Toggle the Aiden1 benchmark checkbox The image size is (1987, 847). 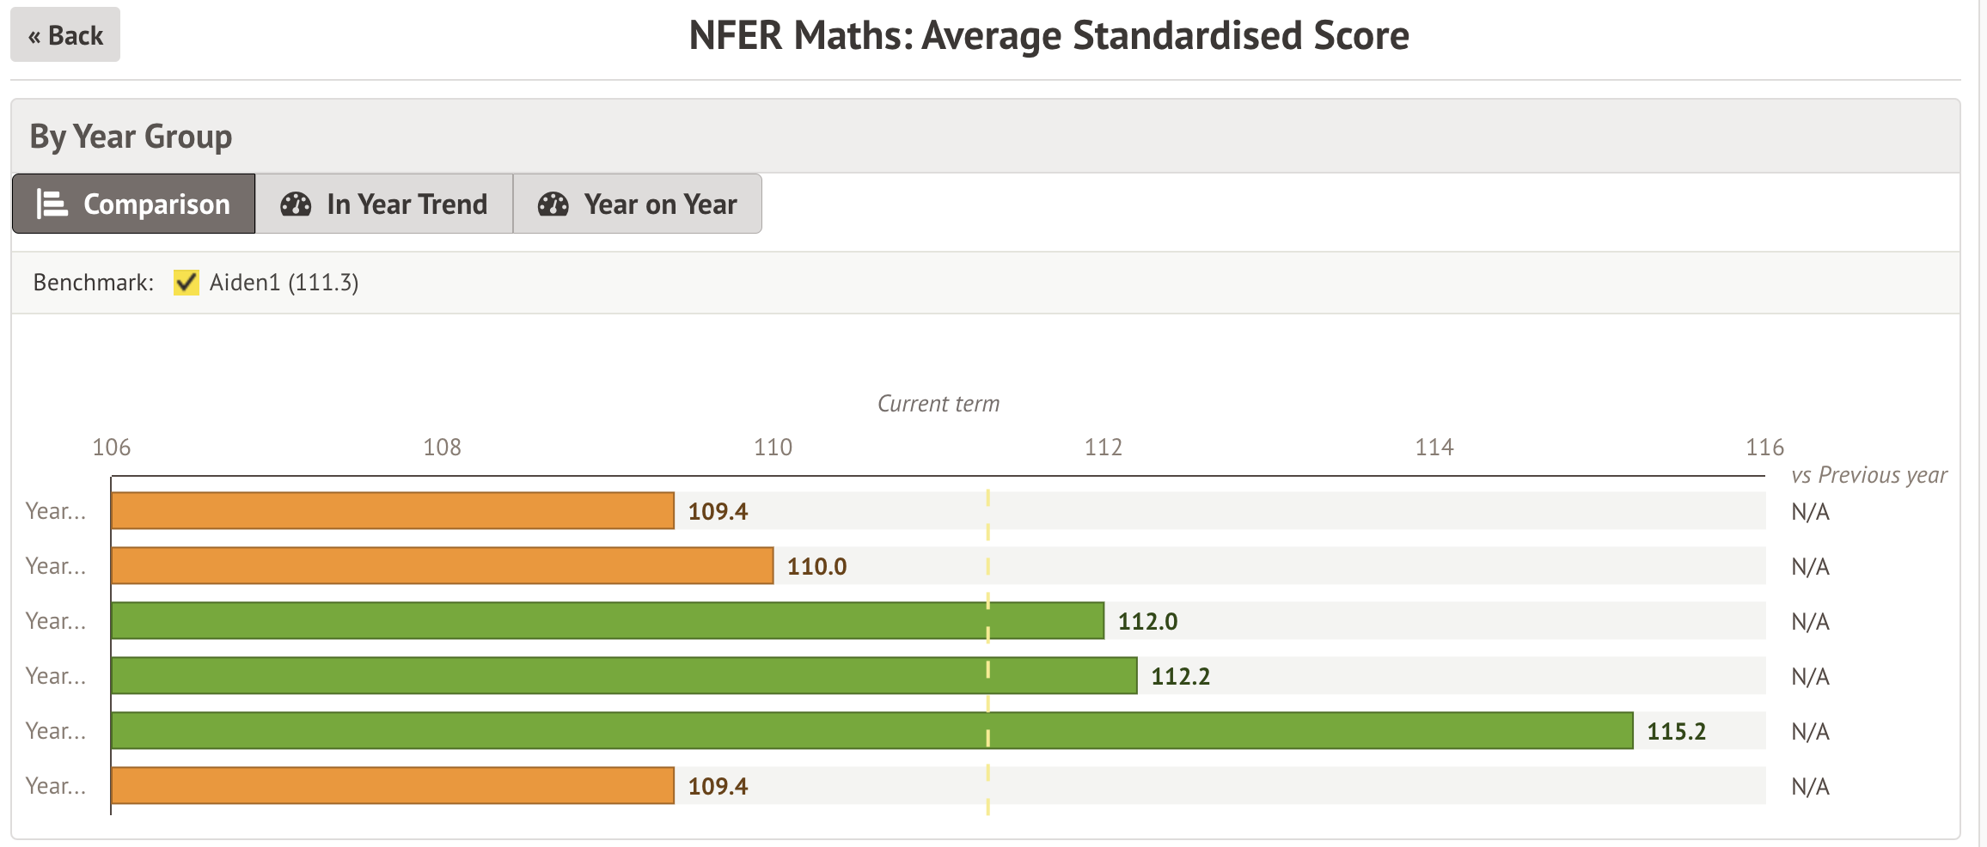[186, 283]
